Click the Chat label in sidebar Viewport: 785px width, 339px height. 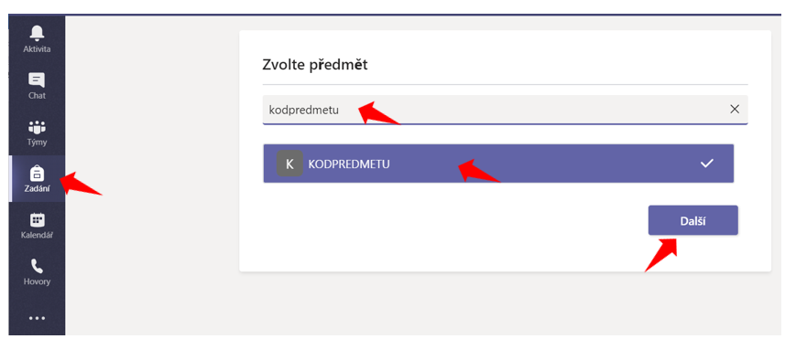click(x=37, y=95)
